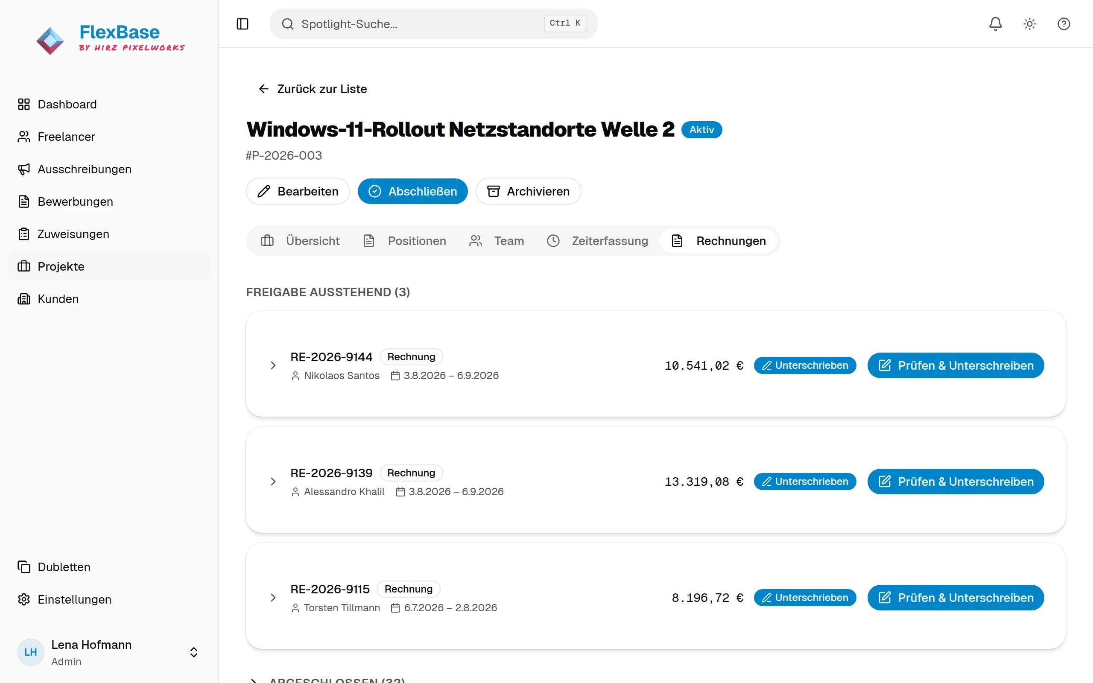Open Kunden in sidebar
Image resolution: width=1093 pixels, height=683 pixels.
coord(109,299)
